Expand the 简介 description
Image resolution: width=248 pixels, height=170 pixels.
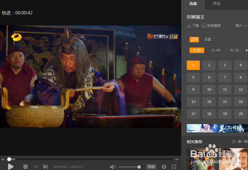point(241,26)
